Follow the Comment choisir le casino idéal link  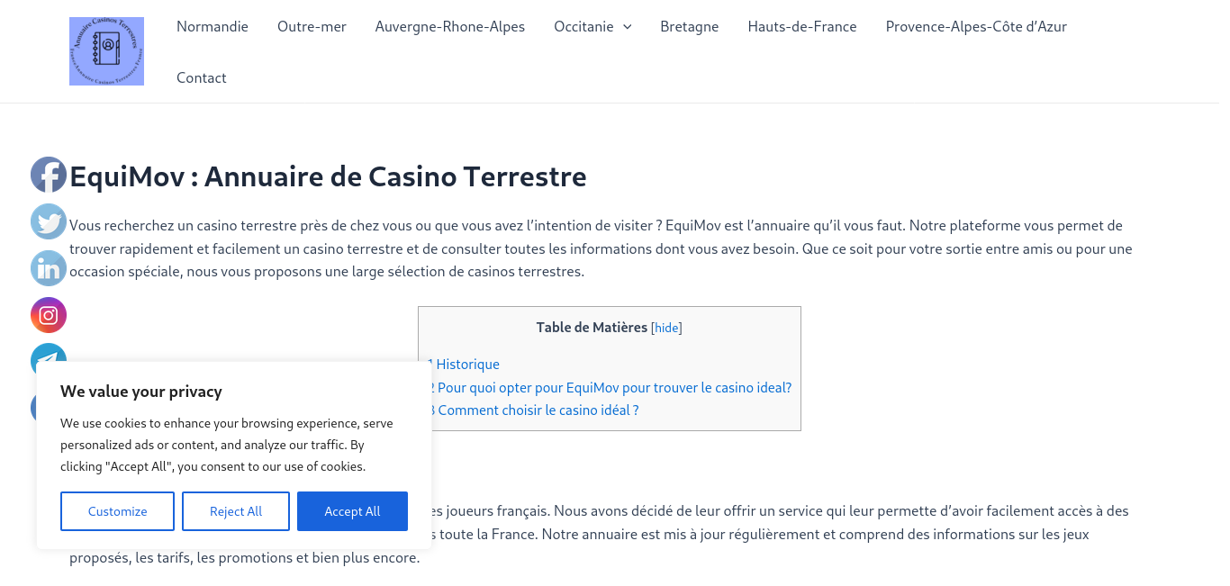tap(535, 410)
